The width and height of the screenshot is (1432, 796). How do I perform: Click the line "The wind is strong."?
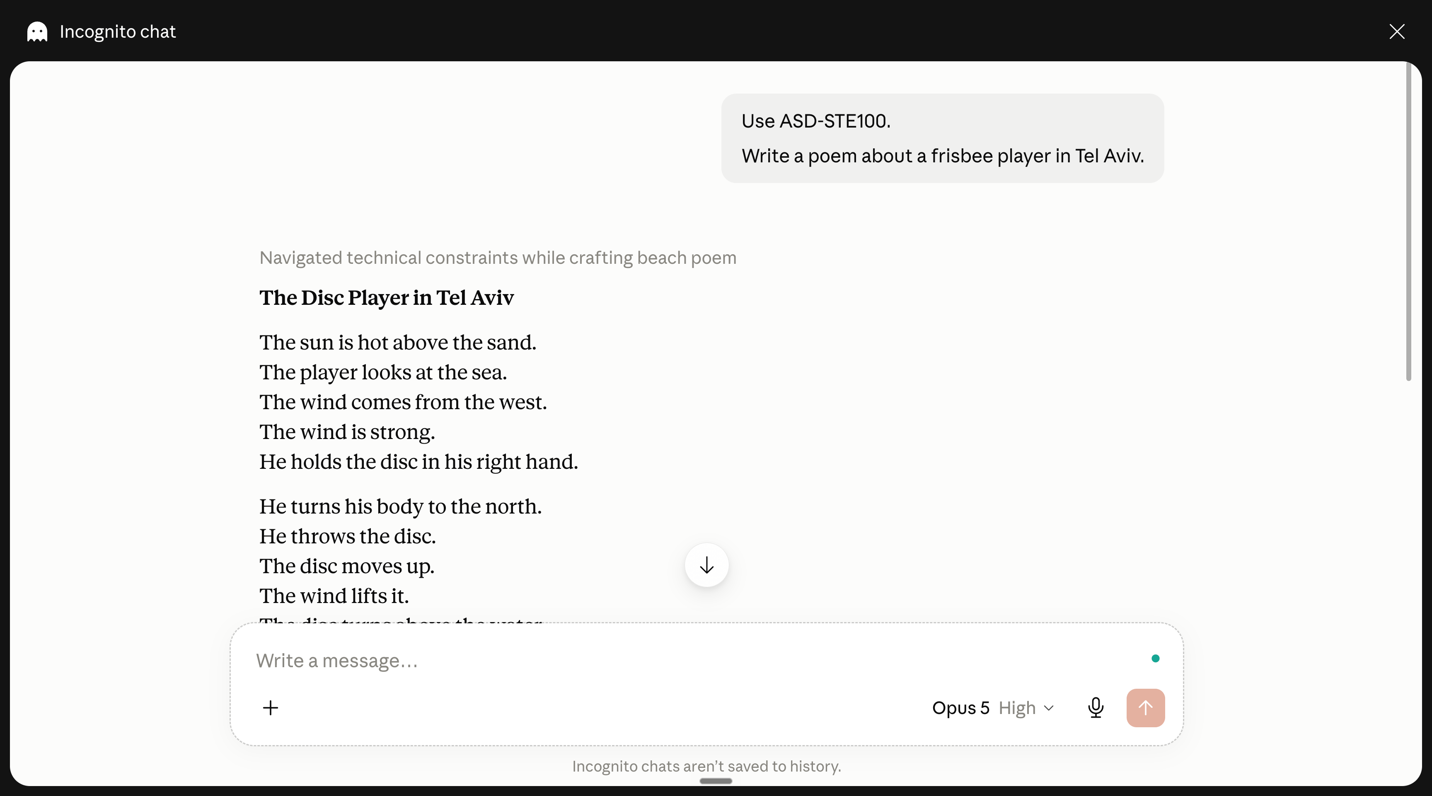click(x=347, y=432)
